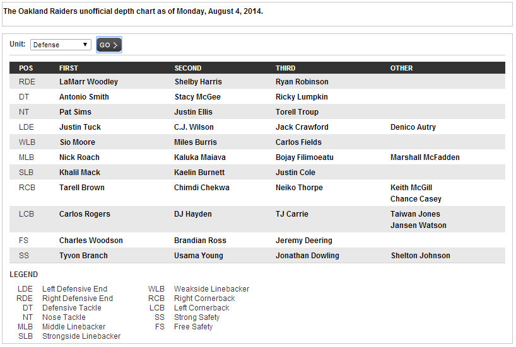Open Denico Autry player link
Image resolution: width=516 pixels, height=347 pixels.
413,127
